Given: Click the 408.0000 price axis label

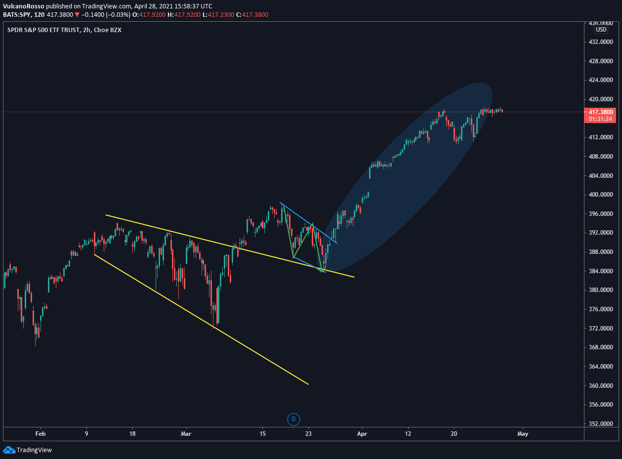Looking at the screenshot, I should click(602, 157).
